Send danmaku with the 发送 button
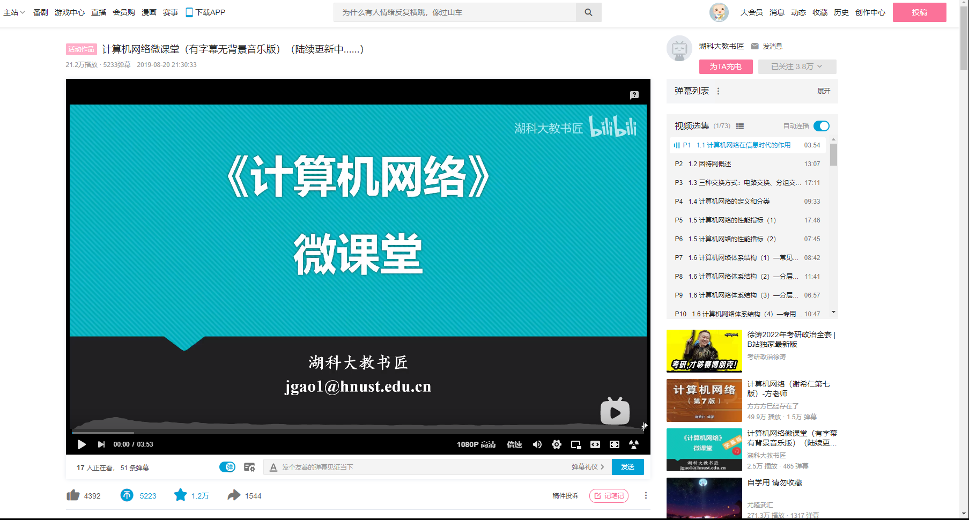 pyautogui.click(x=628, y=467)
